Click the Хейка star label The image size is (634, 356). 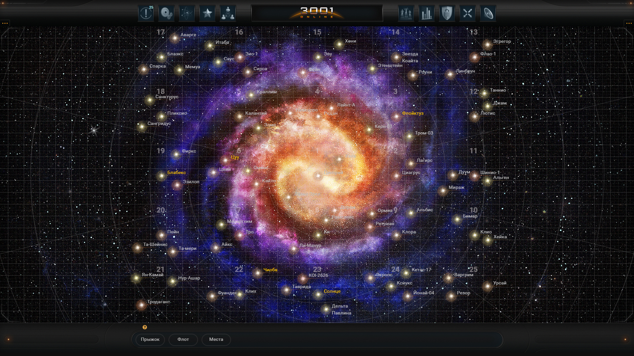coord(500,237)
